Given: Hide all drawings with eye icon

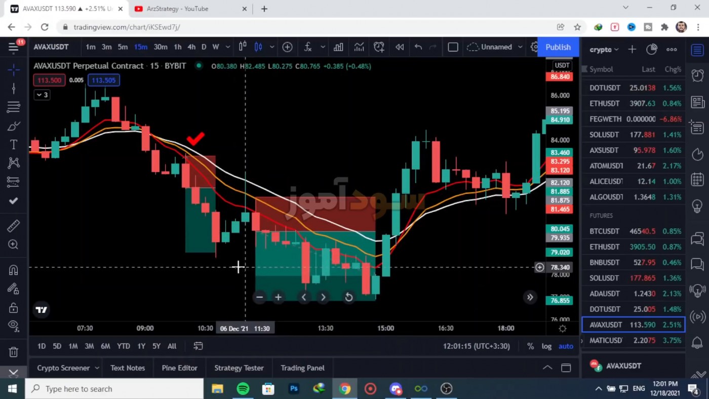Looking at the screenshot, I should pyautogui.click(x=14, y=326).
